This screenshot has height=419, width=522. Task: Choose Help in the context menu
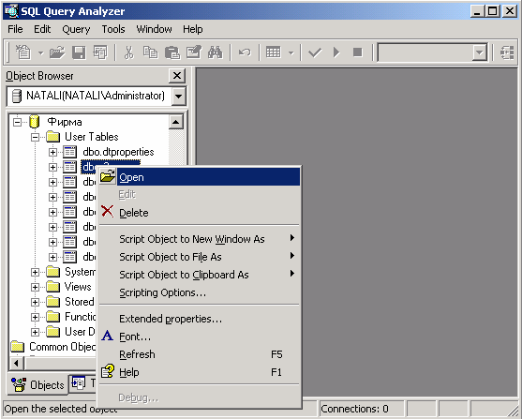tap(200, 372)
